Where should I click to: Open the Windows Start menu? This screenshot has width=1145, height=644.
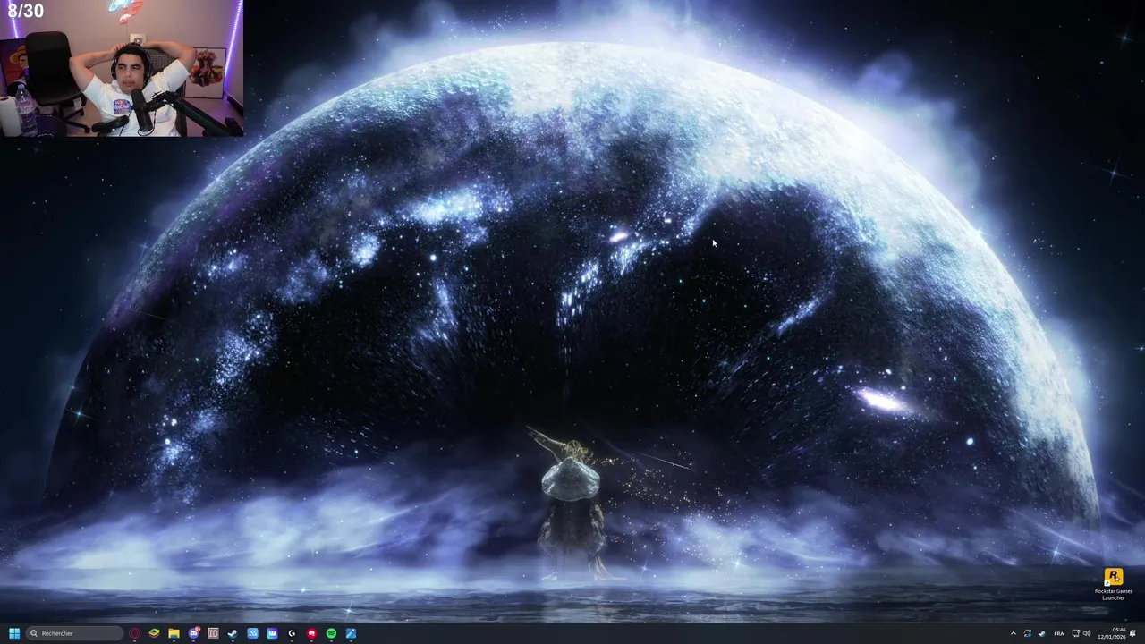pyautogui.click(x=14, y=633)
